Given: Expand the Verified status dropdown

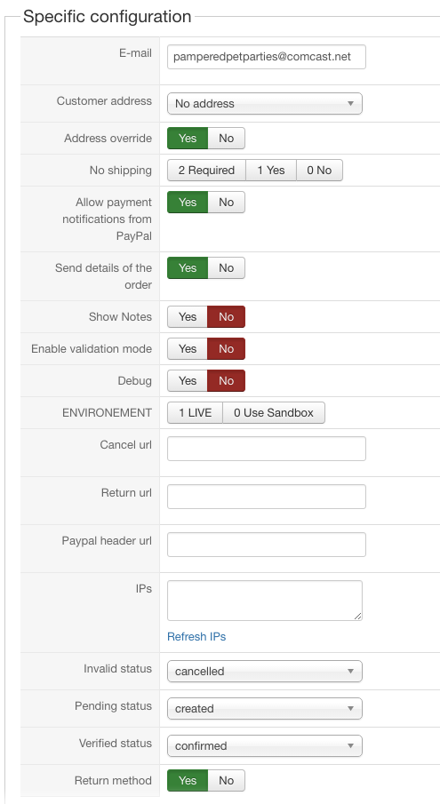Looking at the screenshot, I should coord(265,746).
